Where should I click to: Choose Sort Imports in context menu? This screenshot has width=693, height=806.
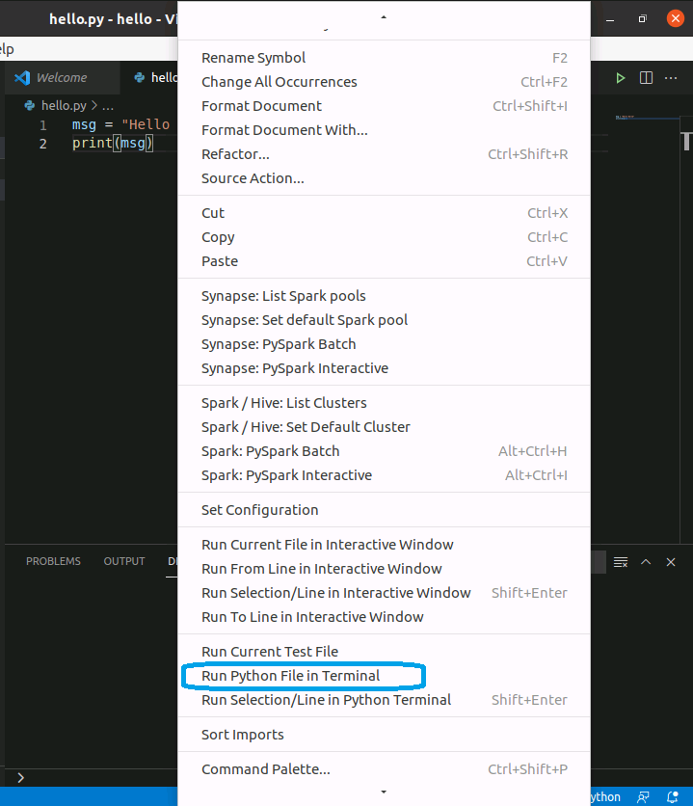pyautogui.click(x=242, y=735)
